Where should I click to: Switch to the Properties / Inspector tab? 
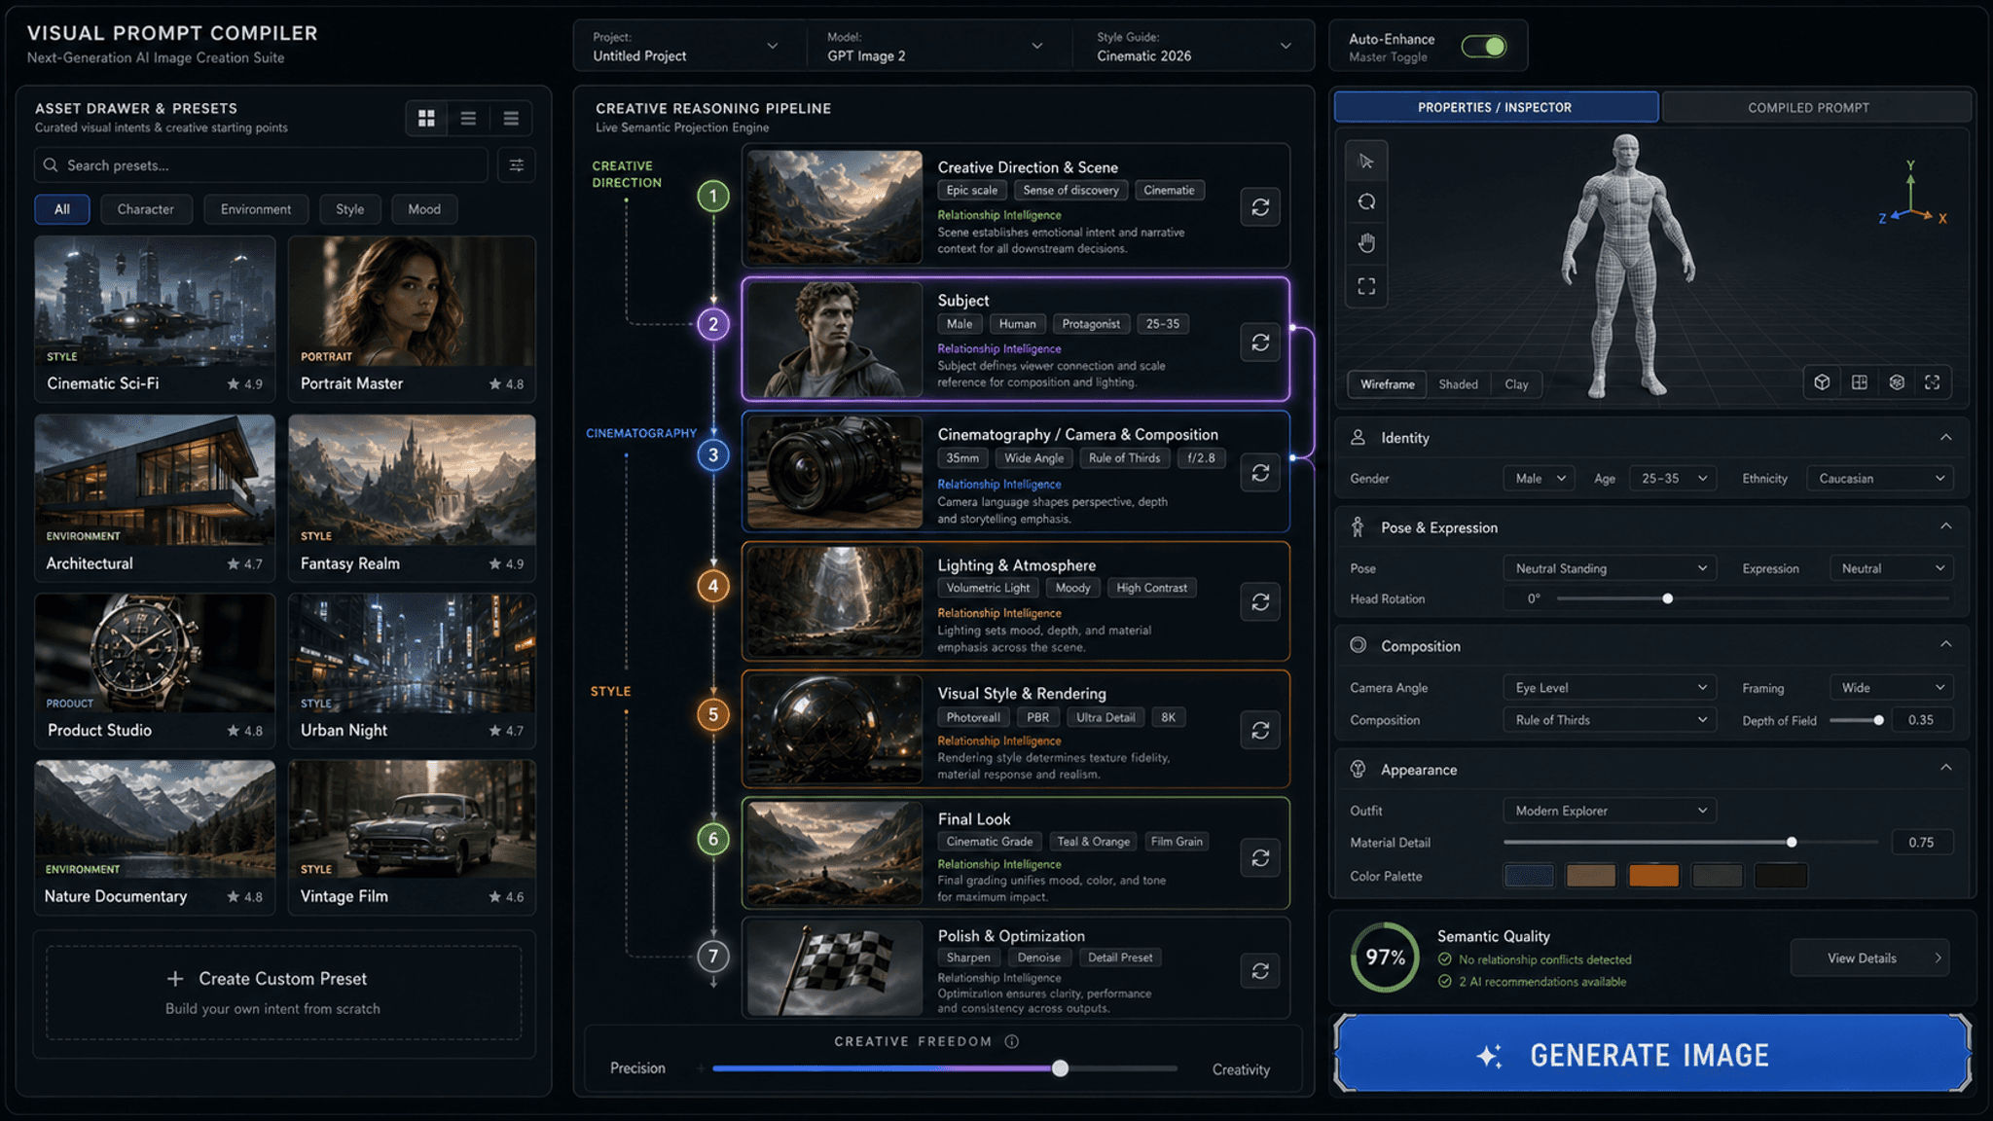coord(1496,107)
